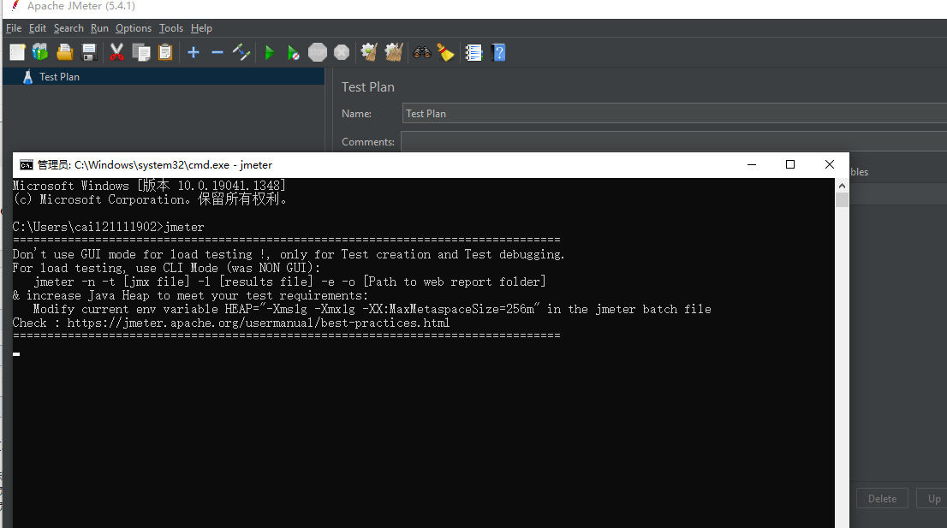Click the Shutdown test icon
The height and width of the screenshot is (528, 947).
coord(342,52)
